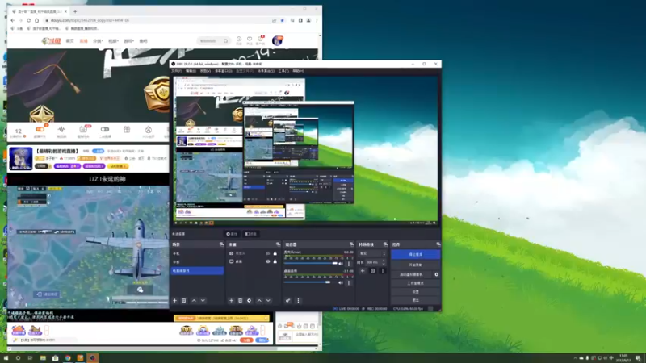The height and width of the screenshot is (363, 646).
Task: Pop out the Sources dock
Action: [278, 244]
